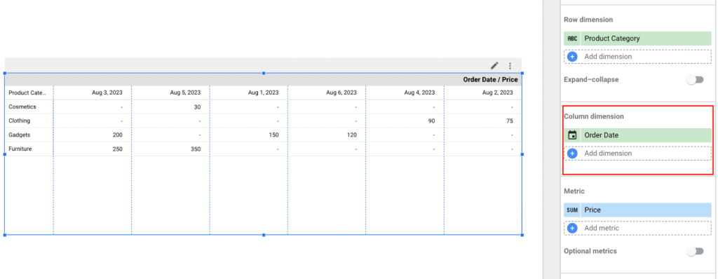Click the bottom-center resize handle of table
The image size is (718, 279).
pos(264,235)
